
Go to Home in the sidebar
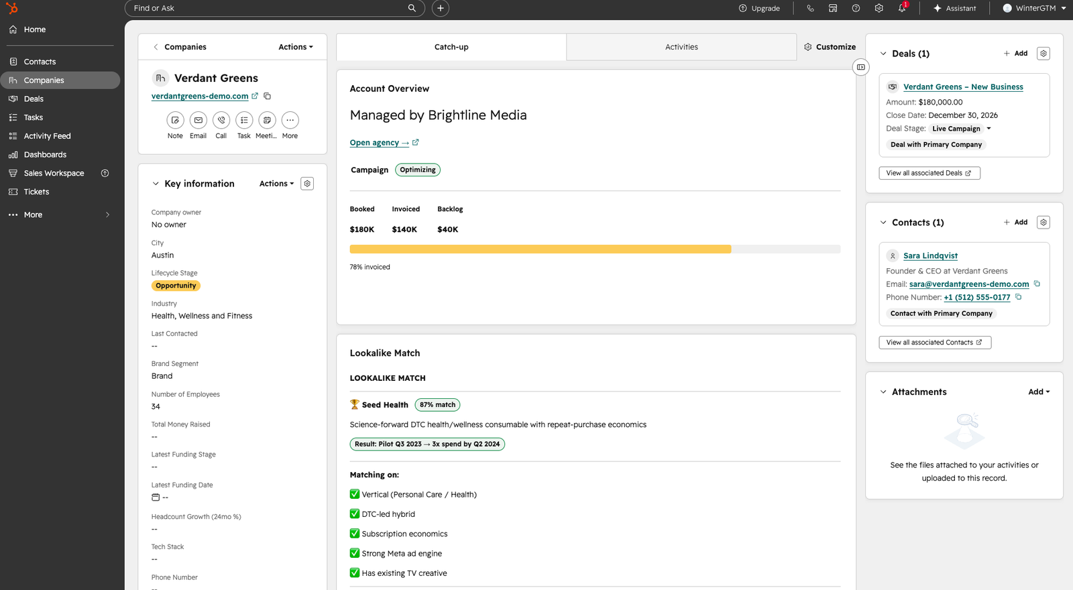click(x=60, y=29)
